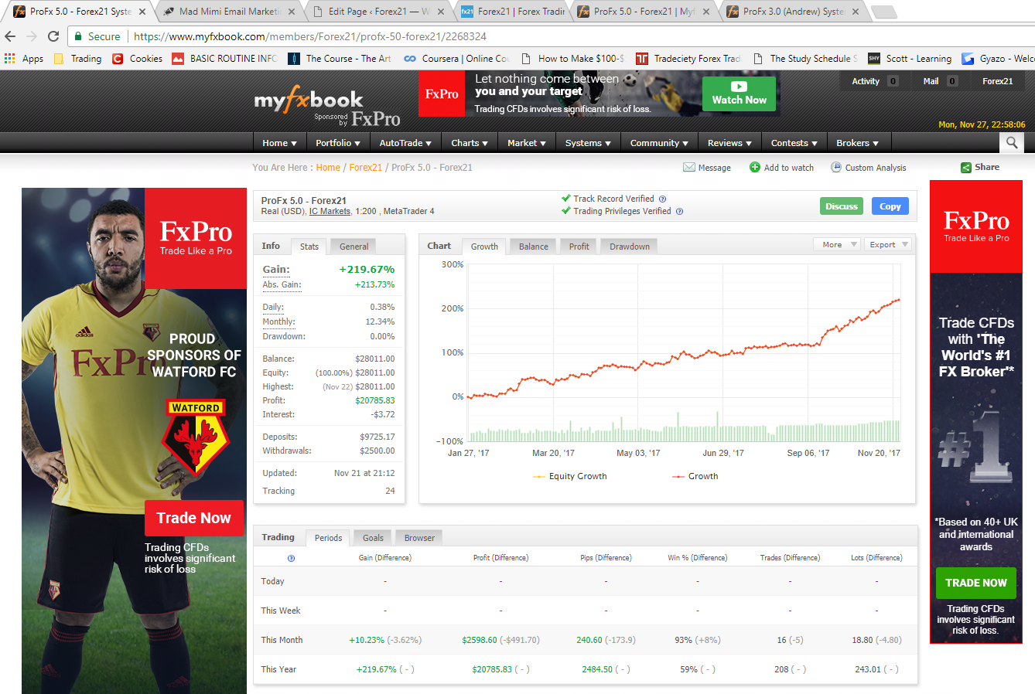The width and height of the screenshot is (1035, 694).
Task: Click the Secure padlock in address bar
Action: pyautogui.click(x=78, y=36)
